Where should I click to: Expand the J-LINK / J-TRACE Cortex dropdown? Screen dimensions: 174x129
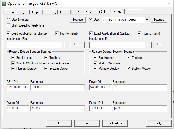coord(147,20)
